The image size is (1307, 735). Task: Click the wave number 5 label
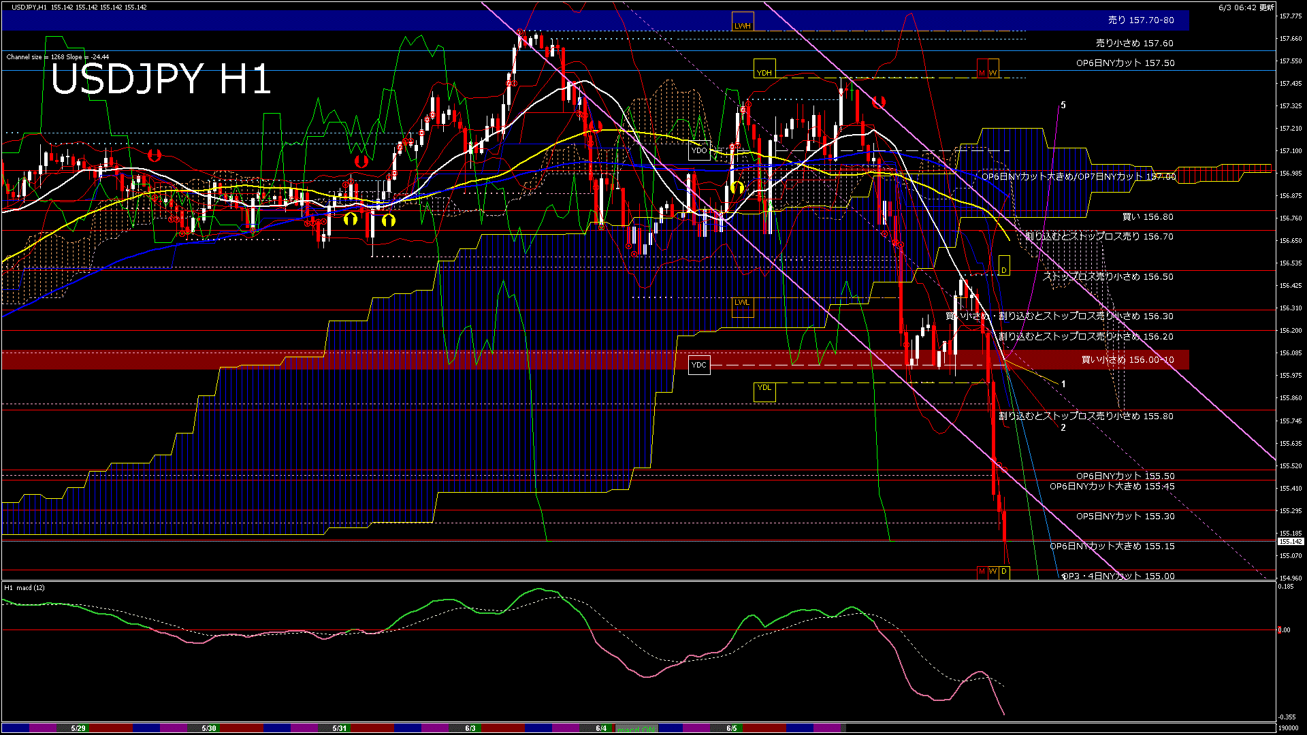pos(1063,105)
